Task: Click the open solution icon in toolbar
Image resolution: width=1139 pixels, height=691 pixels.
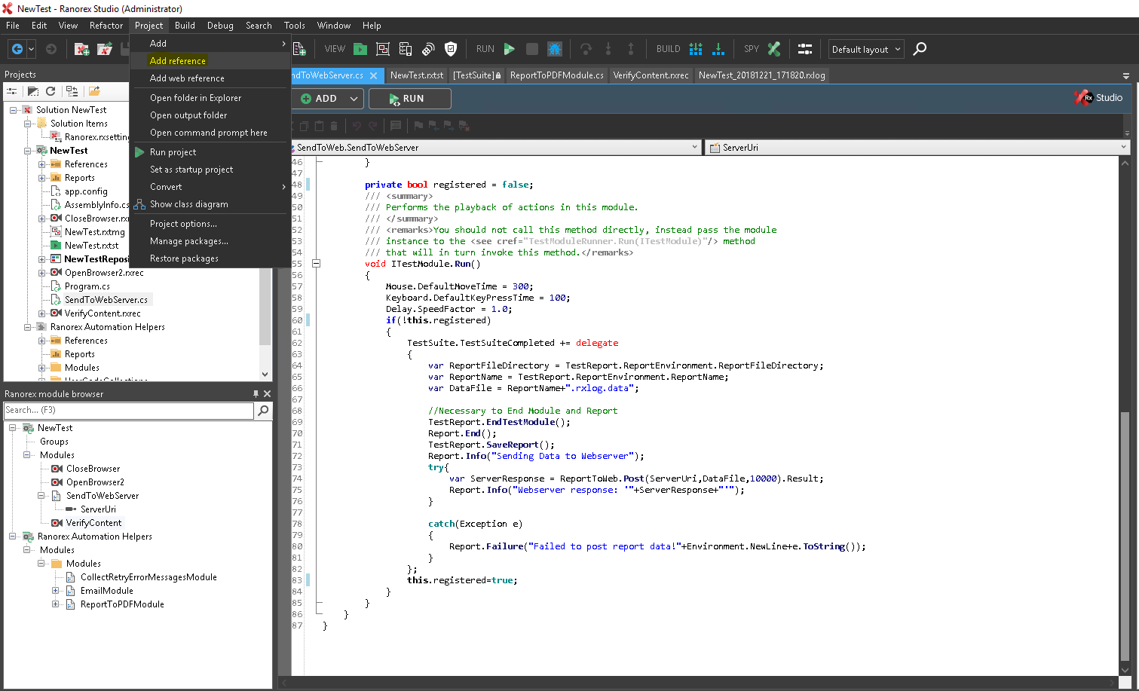Action: coord(105,49)
